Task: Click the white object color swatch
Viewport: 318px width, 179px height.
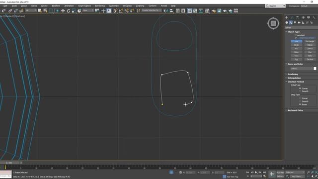Action: pyautogui.click(x=315, y=69)
